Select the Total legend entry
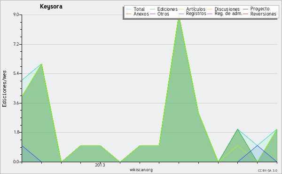 tap(135, 9)
